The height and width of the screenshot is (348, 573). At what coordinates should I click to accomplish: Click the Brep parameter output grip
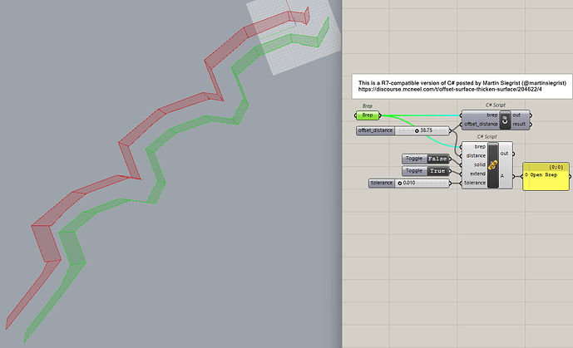(380, 115)
